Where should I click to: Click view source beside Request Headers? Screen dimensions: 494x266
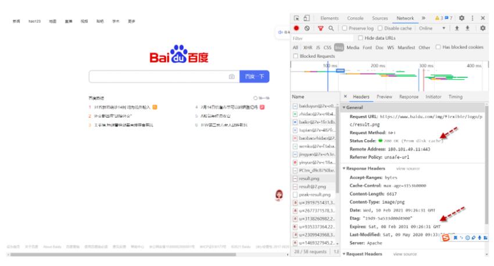(405, 254)
